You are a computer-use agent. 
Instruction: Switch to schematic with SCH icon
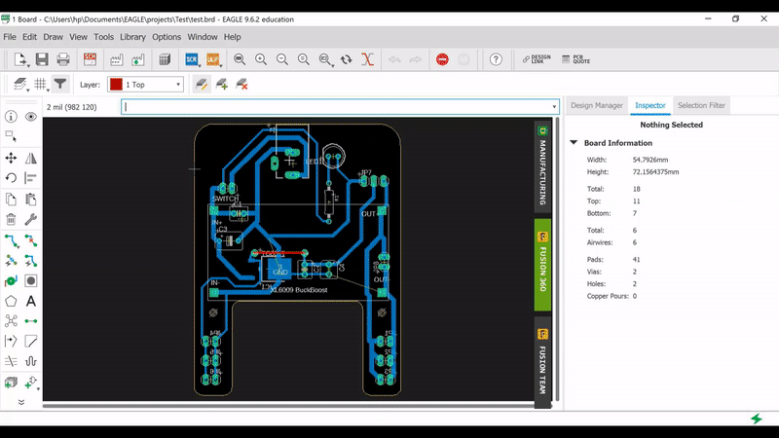coord(91,59)
